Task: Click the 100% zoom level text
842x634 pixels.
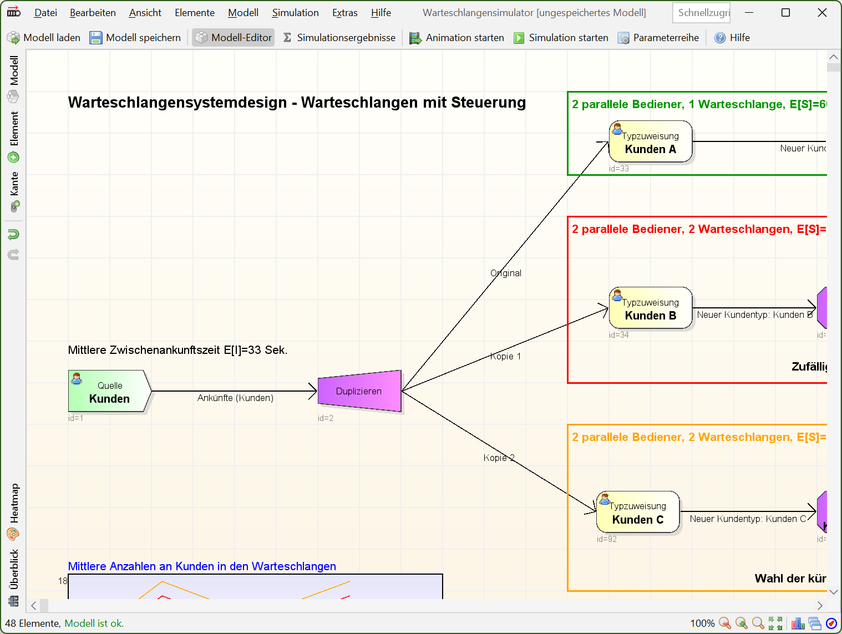Action: pos(702,623)
